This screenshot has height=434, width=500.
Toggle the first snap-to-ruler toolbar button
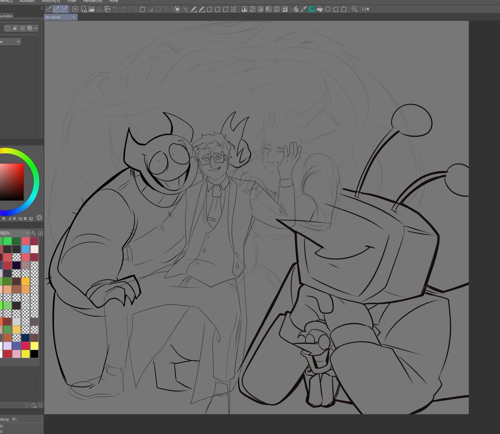pos(49,9)
